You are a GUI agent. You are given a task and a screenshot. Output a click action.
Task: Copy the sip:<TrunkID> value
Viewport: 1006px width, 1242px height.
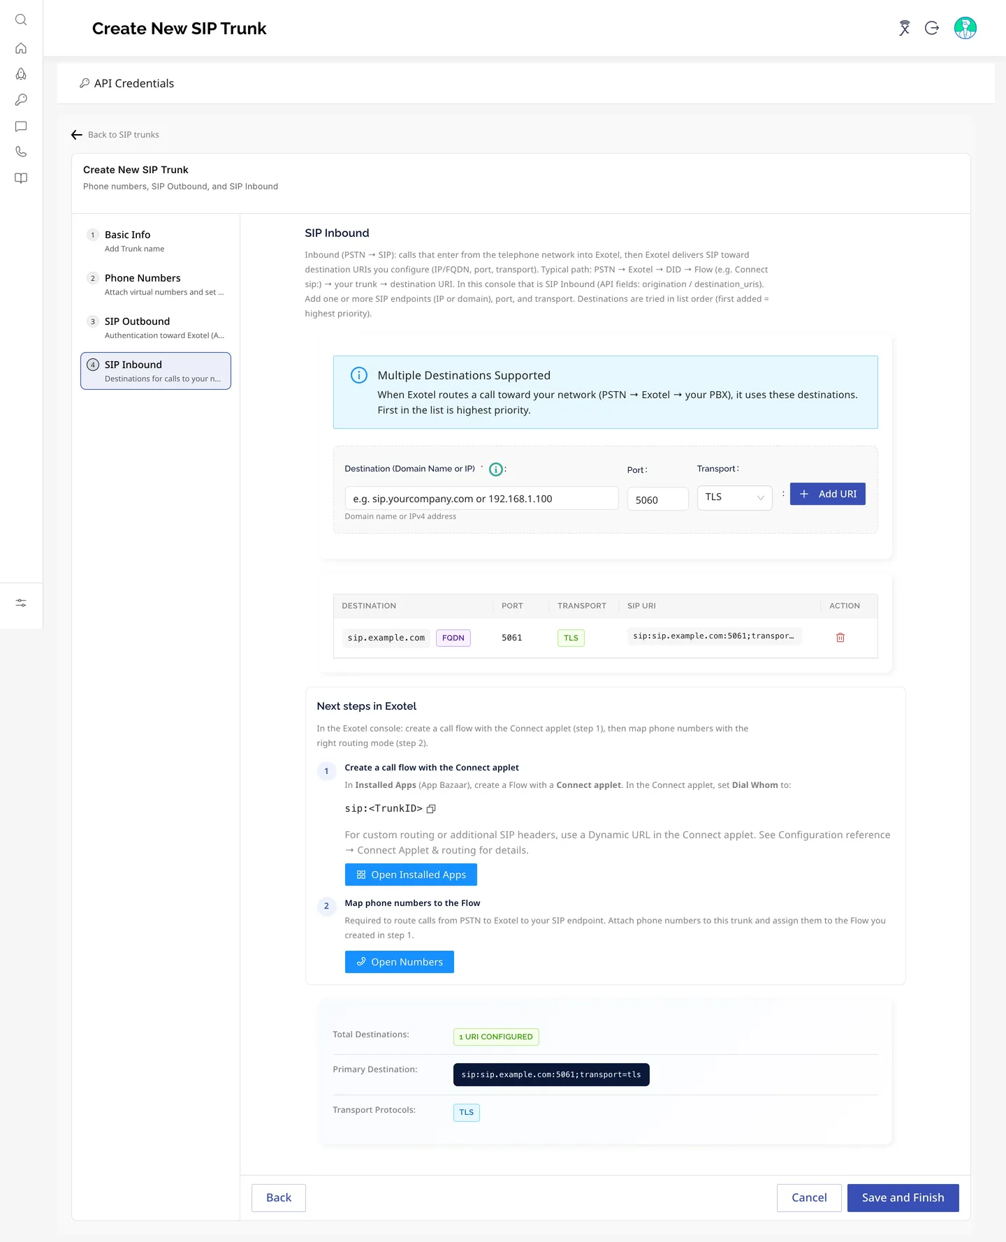click(x=432, y=809)
